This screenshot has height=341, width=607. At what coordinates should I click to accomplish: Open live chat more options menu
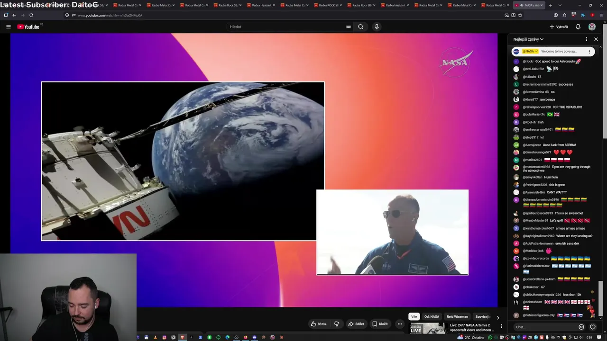(586, 39)
